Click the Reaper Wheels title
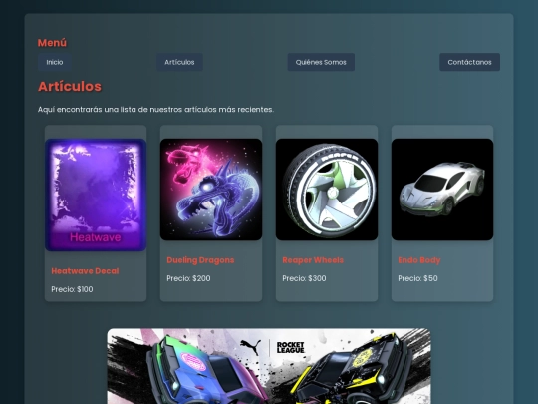This screenshot has width=538, height=404. pos(313,260)
